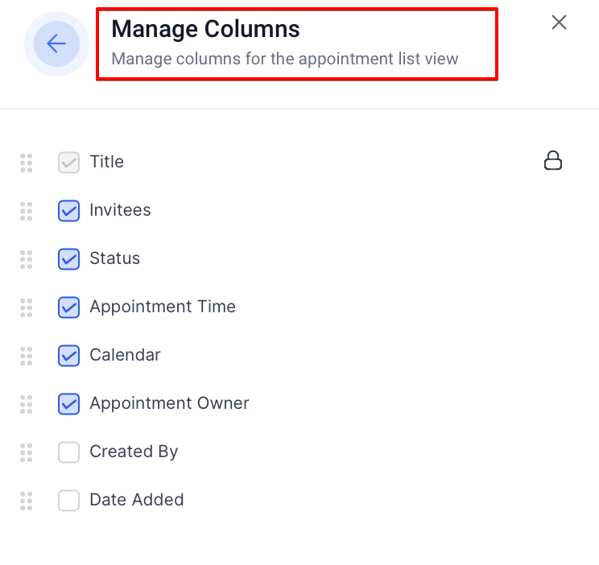The height and width of the screenshot is (565, 599).
Task: Check the Date Added checkbox
Action: pyautogui.click(x=69, y=501)
